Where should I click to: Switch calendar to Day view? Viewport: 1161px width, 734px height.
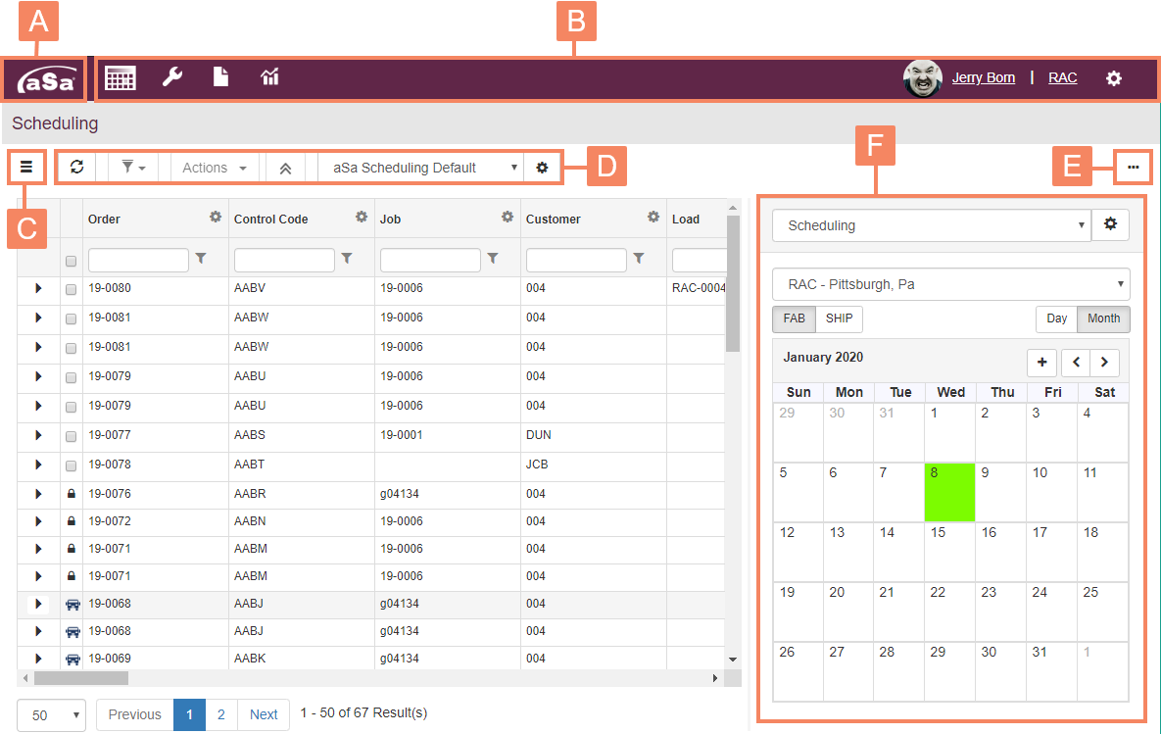pyautogui.click(x=1056, y=318)
